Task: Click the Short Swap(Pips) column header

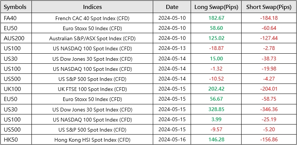Action: coord(269,7)
